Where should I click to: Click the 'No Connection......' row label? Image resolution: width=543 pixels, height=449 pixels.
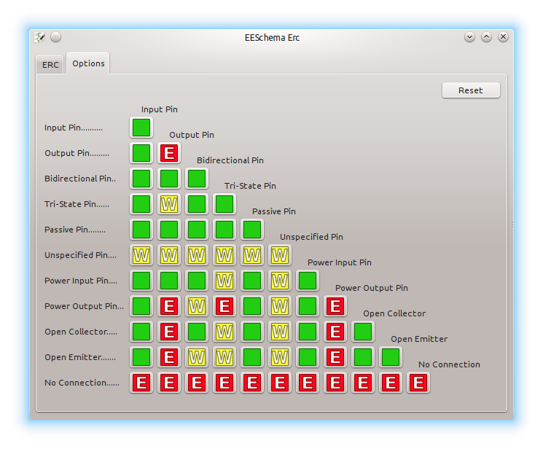[x=82, y=383]
